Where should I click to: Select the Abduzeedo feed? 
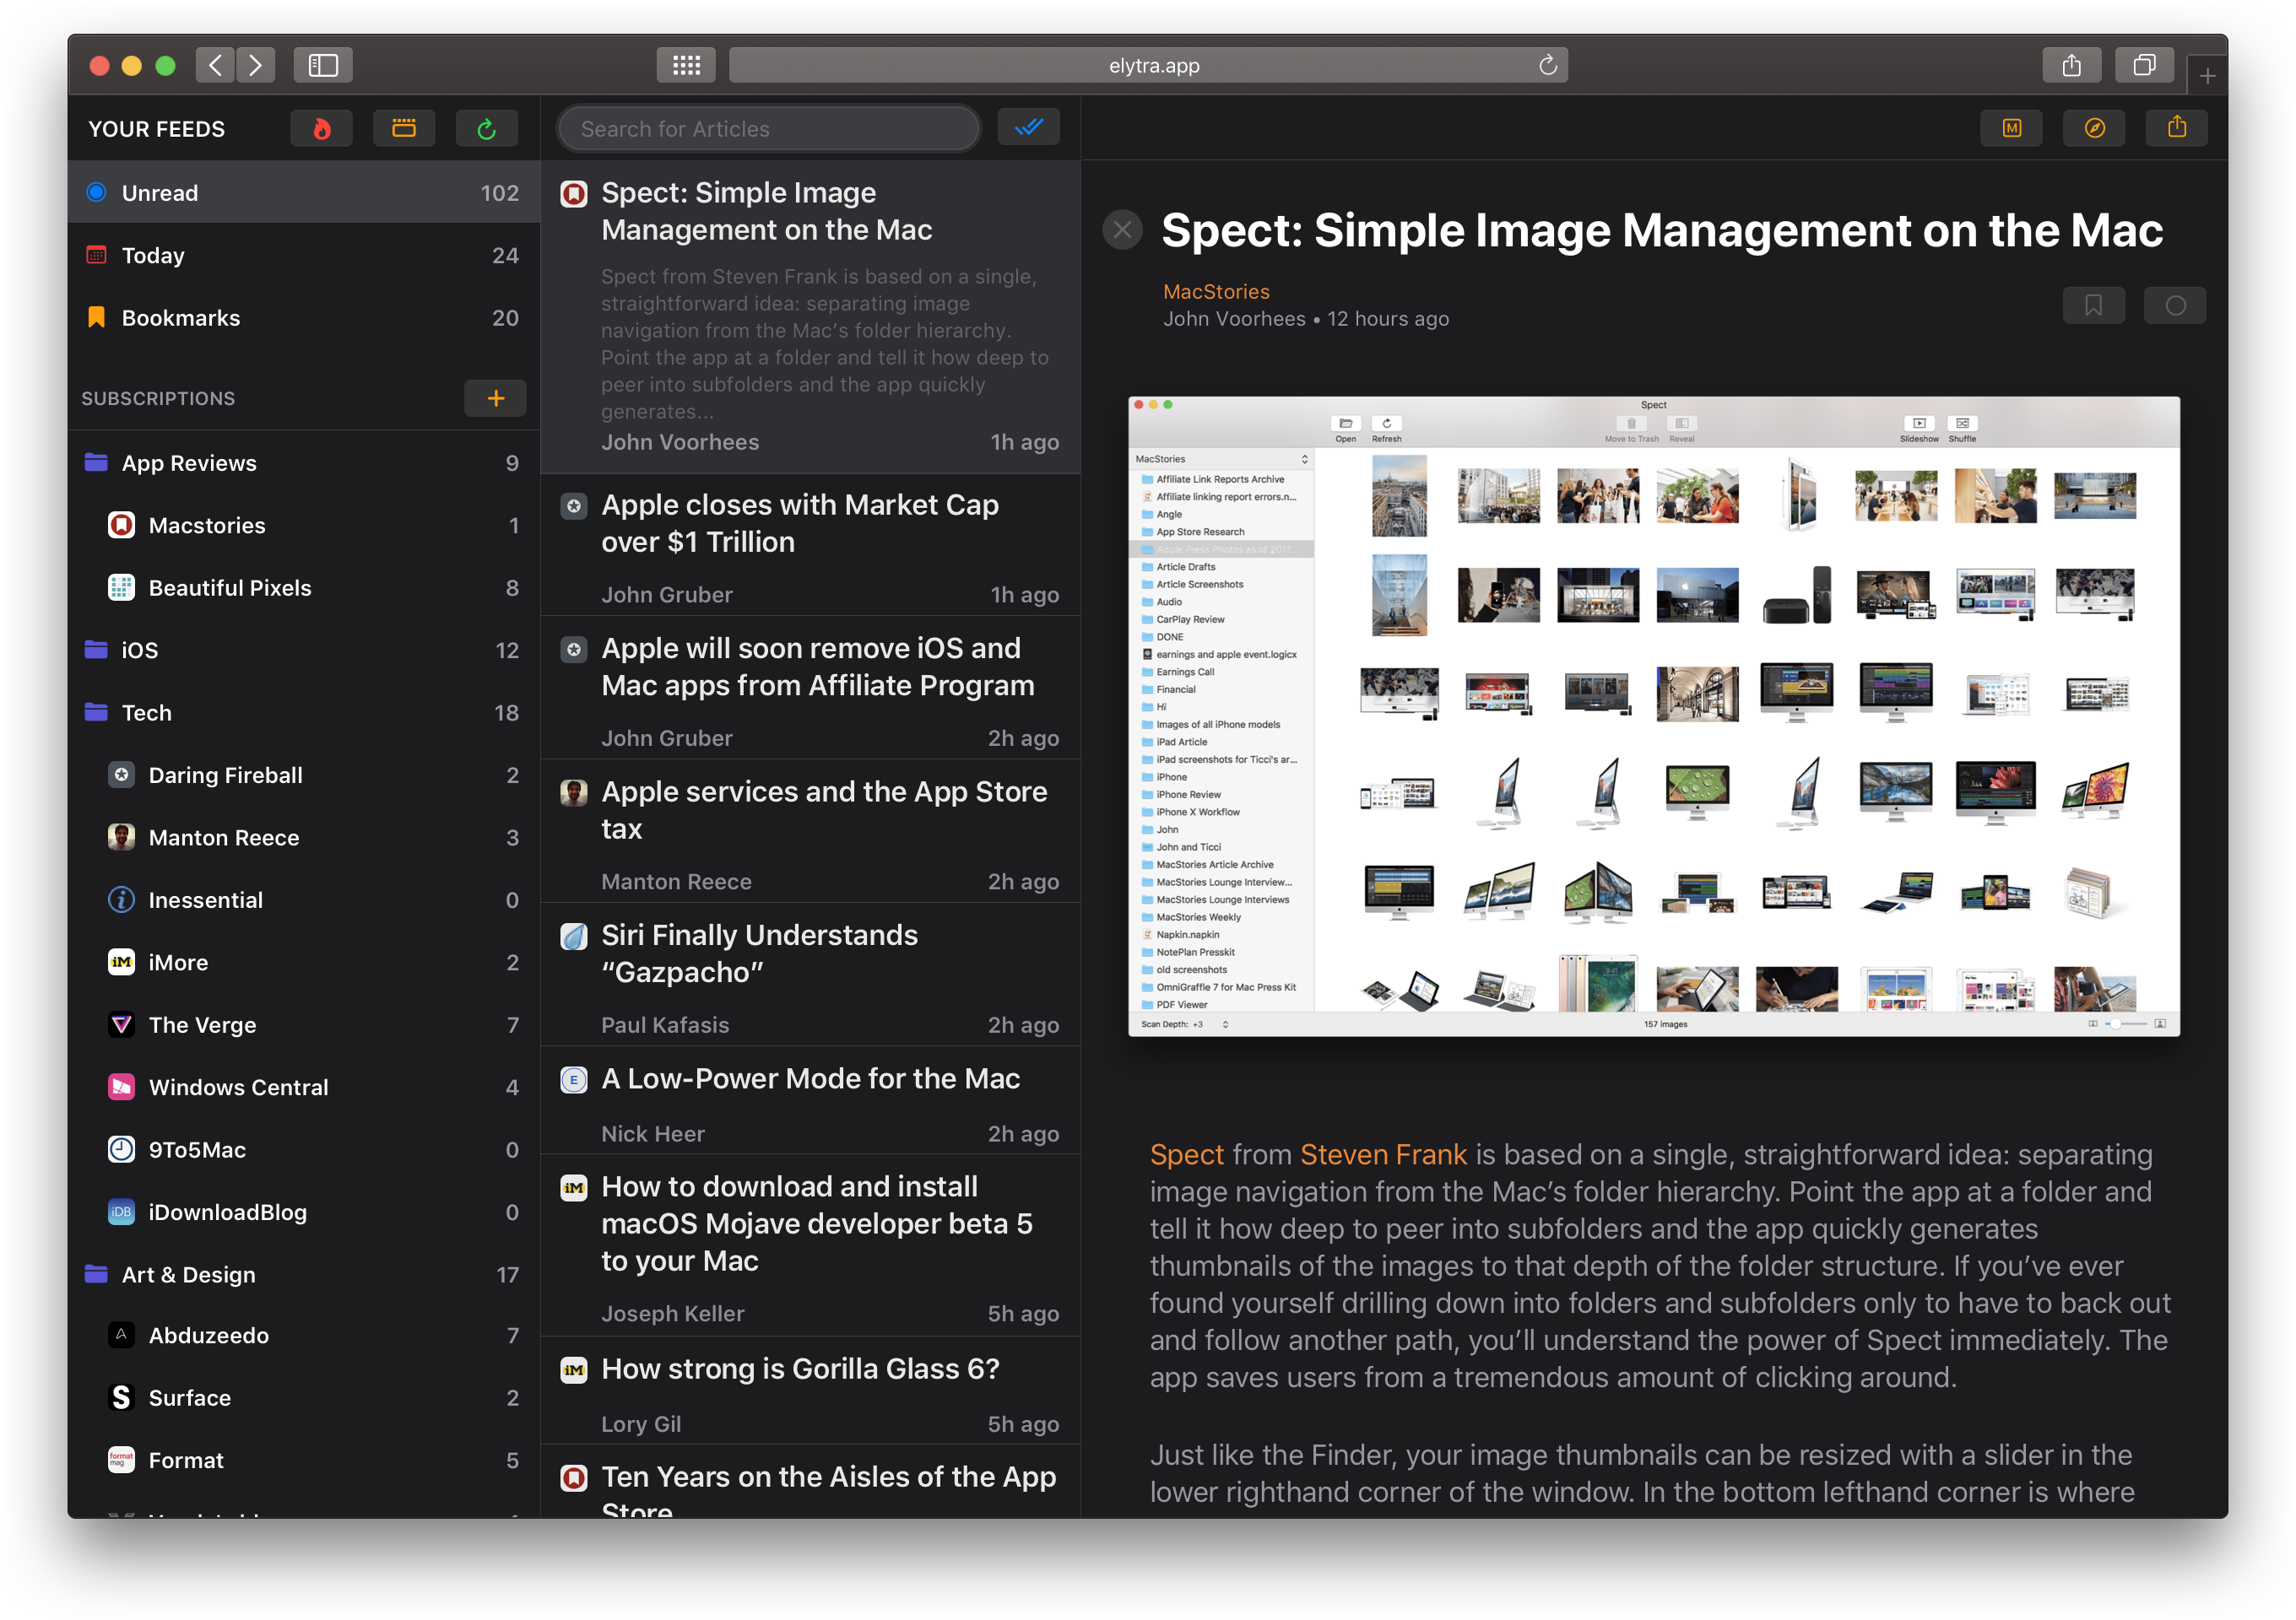(x=304, y=1335)
